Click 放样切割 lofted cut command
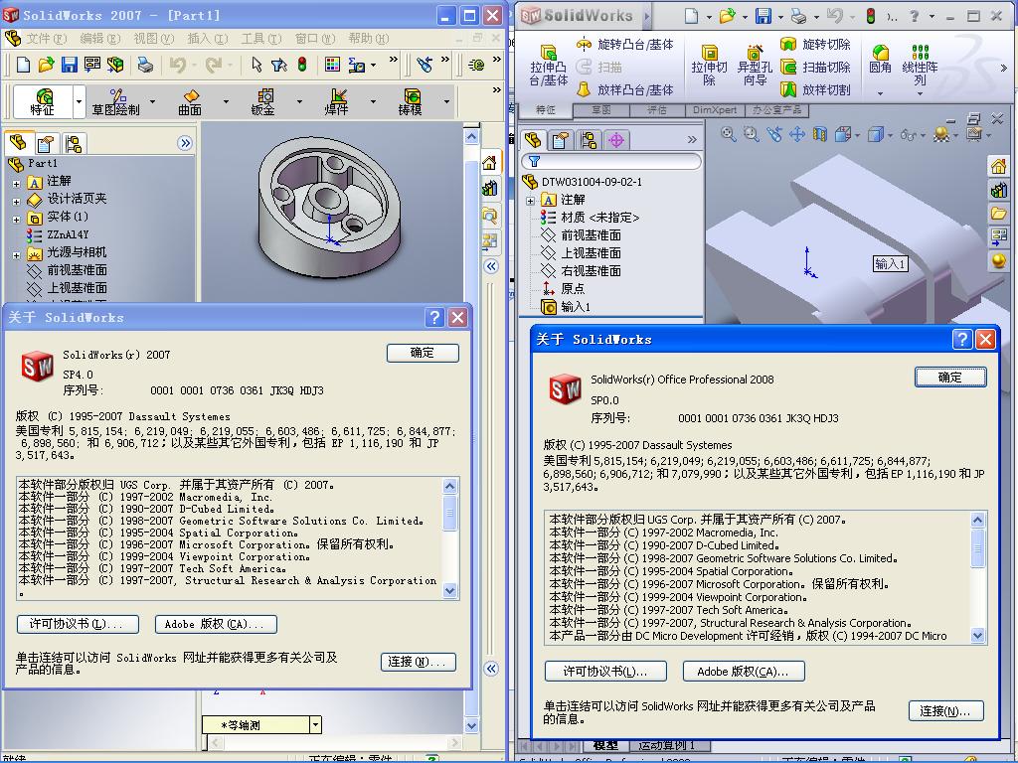1018x763 pixels. coord(815,89)
